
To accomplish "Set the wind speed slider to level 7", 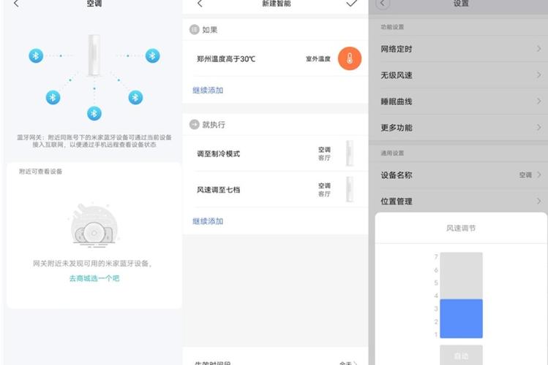I will tap(461, 257).
